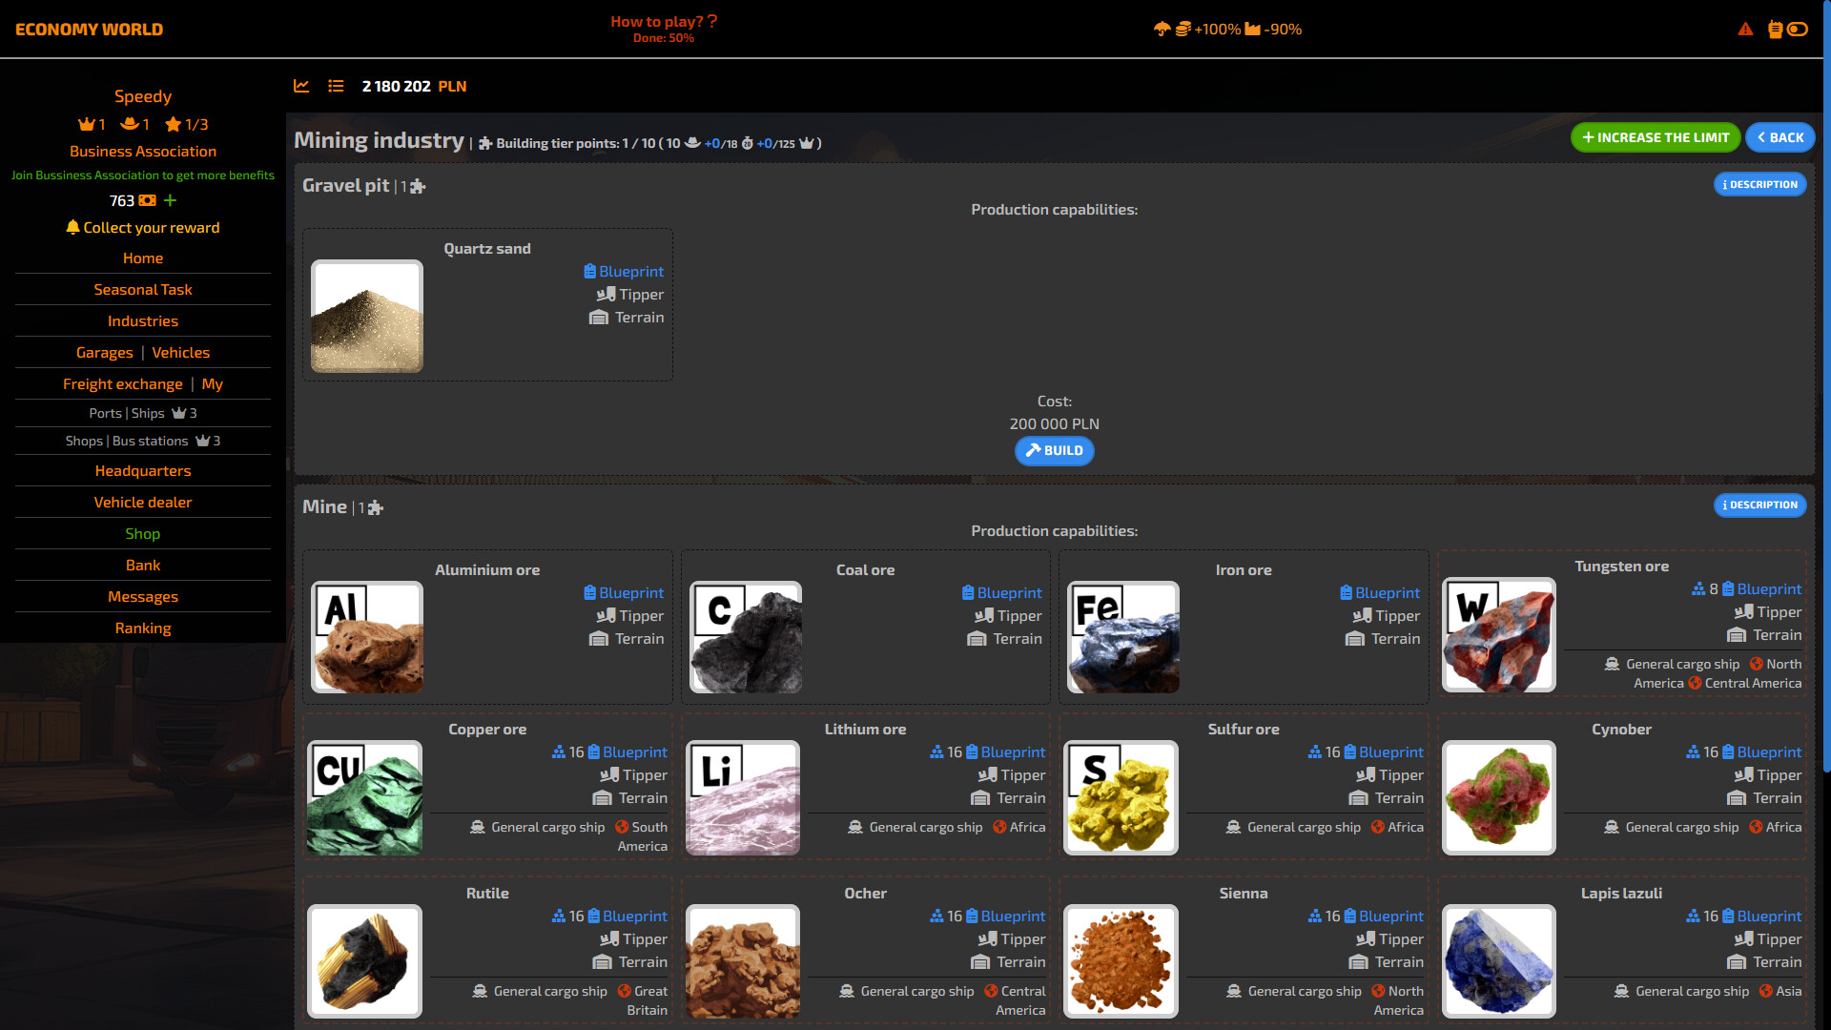The height and width of the screenshot is (1030, 1831).
Task: Click the INCREASE THE LIMIT button
Action: pyautogui.click(x=1655, y=137)
